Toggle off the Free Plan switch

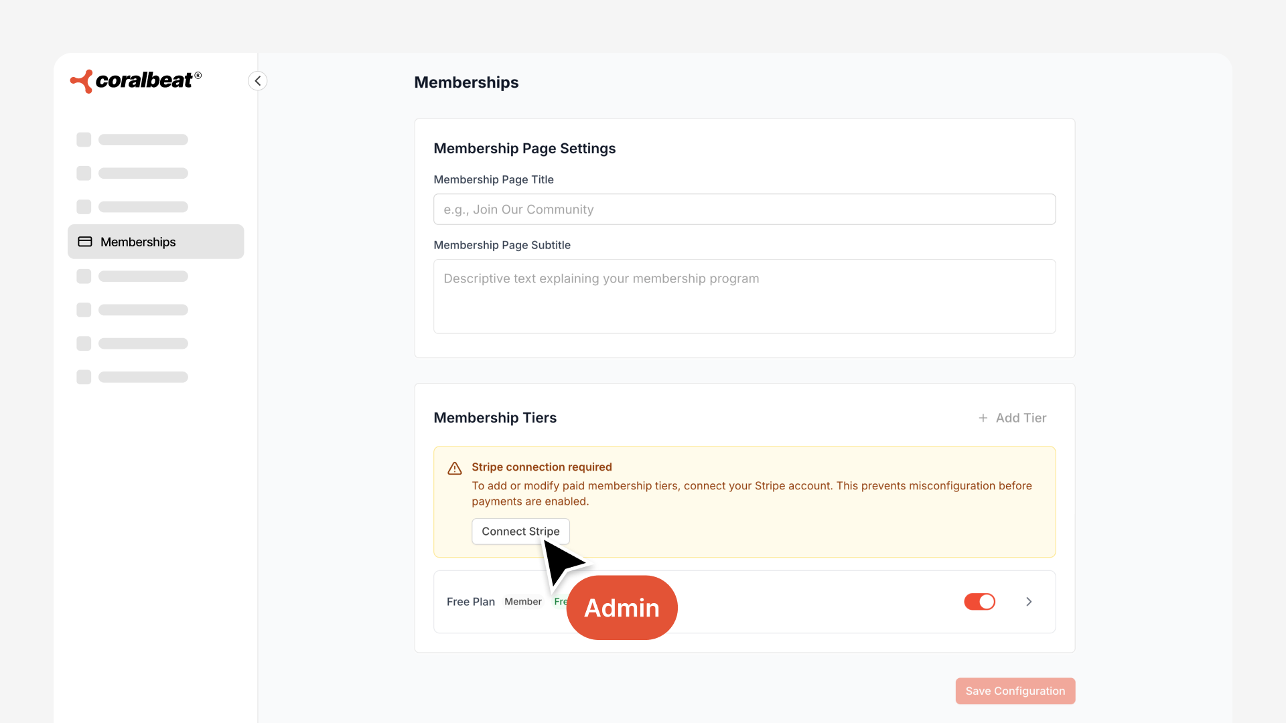(x=979, y=602)
